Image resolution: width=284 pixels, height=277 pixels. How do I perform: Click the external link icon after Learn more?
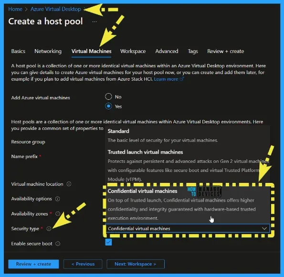coord(182,79)
